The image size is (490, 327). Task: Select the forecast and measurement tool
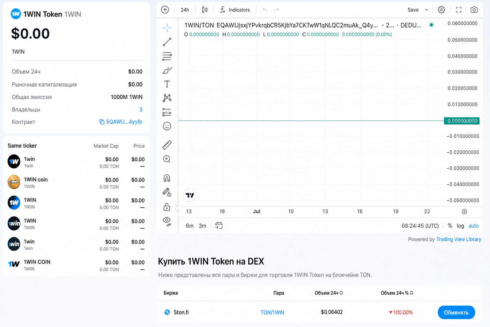point(167,112)
